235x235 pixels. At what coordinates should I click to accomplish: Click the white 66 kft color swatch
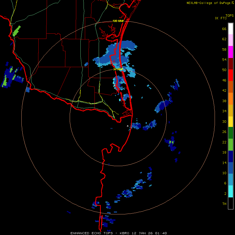point(231,29)
